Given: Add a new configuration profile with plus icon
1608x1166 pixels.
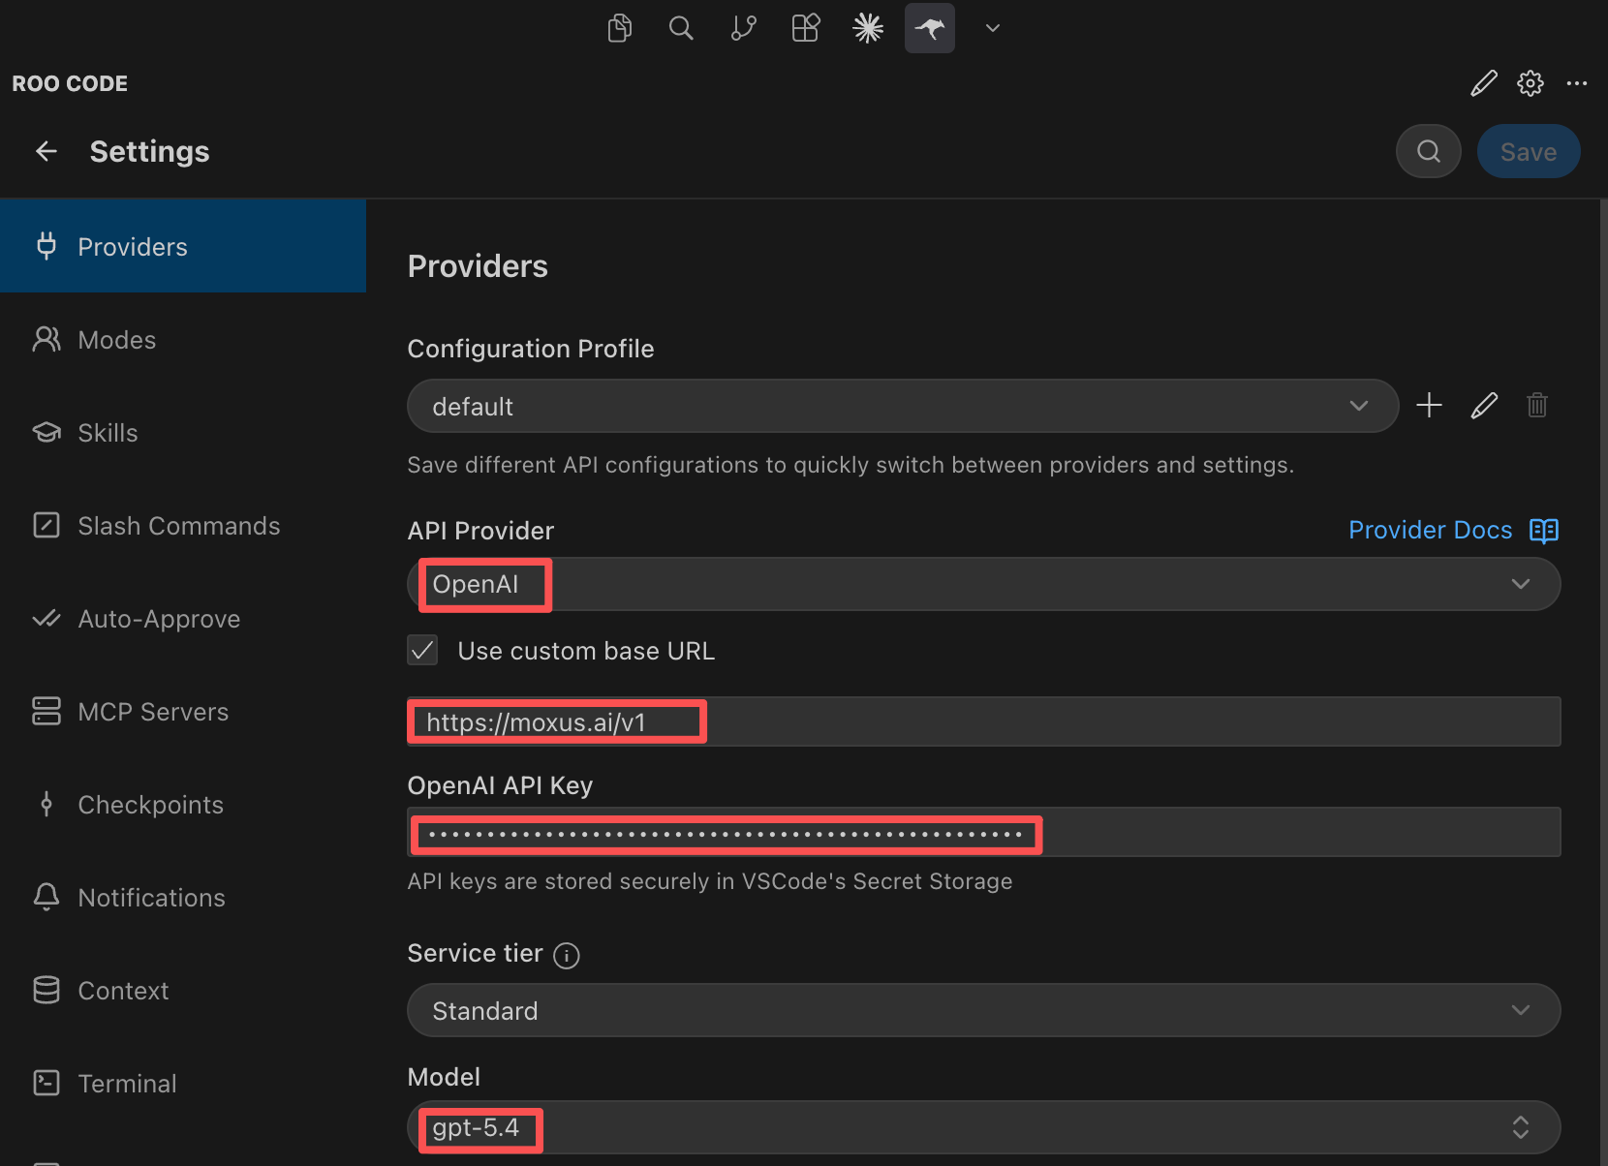Looking at the screenshot, I should point(1430,405).
